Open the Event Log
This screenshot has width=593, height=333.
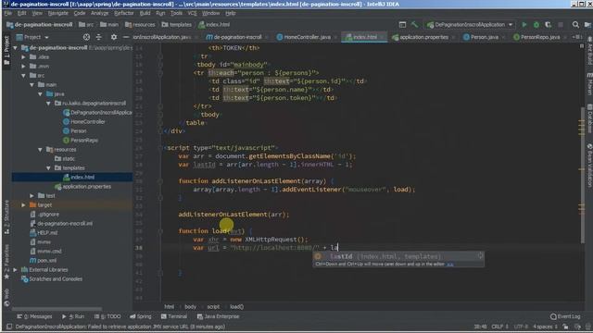click(565, 316)
